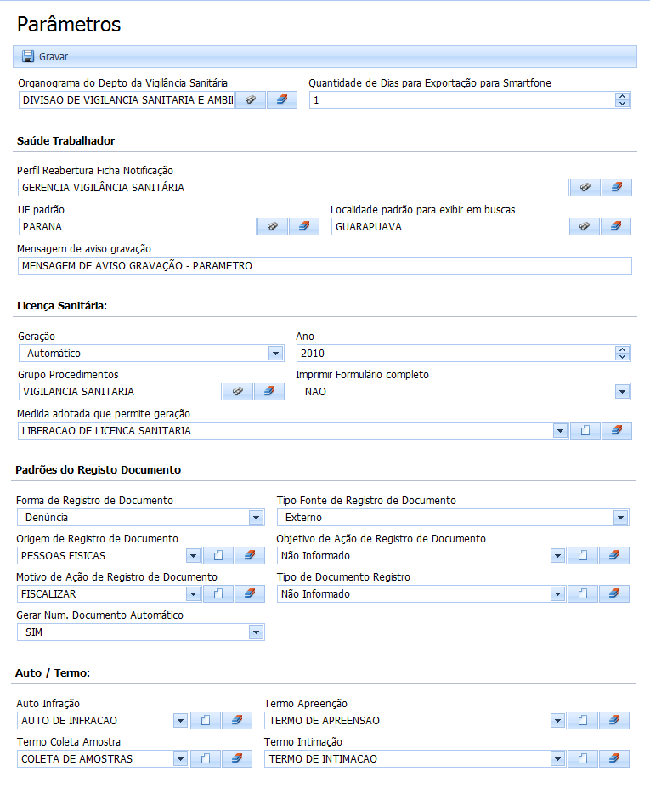Screen dimensions: 650x794
Task: Clear Tipo de Documento Registro with eraser
Action: coord(614,593)
